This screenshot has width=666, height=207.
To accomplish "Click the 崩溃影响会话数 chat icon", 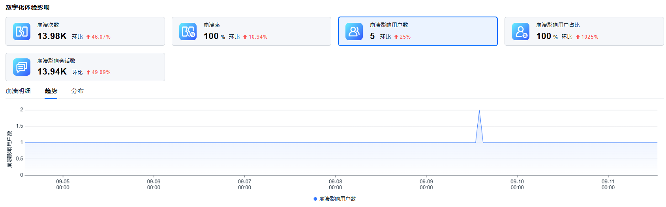I will pyautogui.click(x=22, y=67).
